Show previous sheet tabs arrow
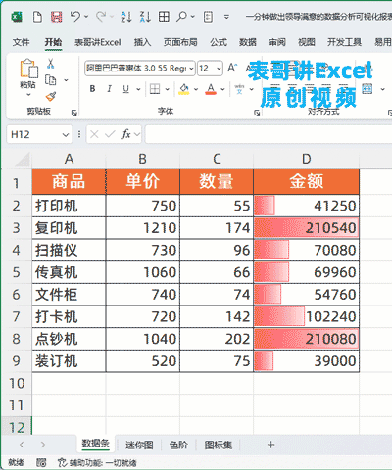 click(x=22, y=445)
